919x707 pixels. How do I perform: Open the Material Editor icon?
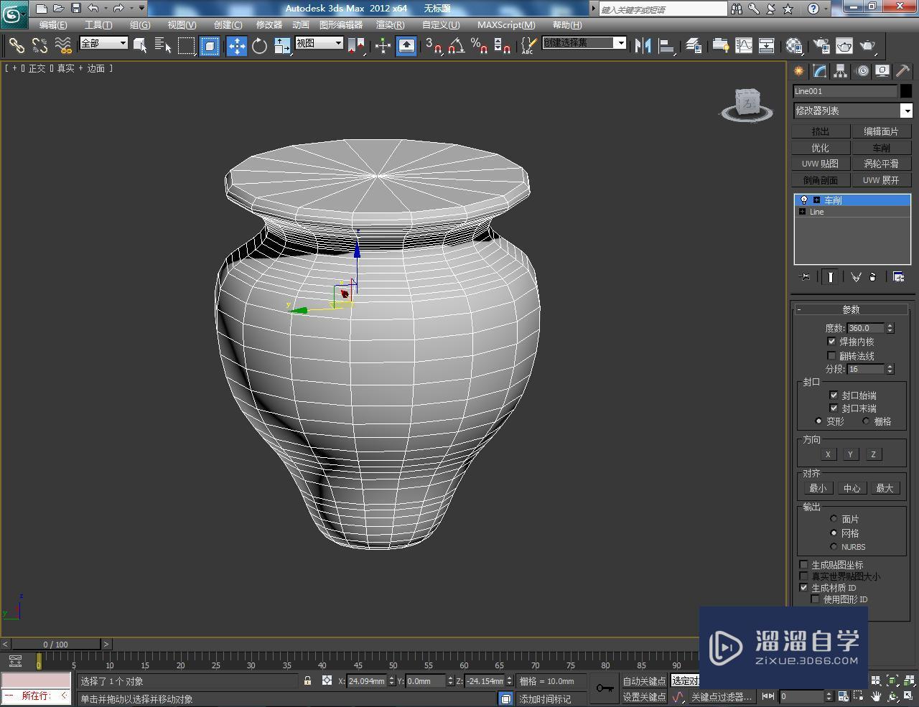click(794, 45)
